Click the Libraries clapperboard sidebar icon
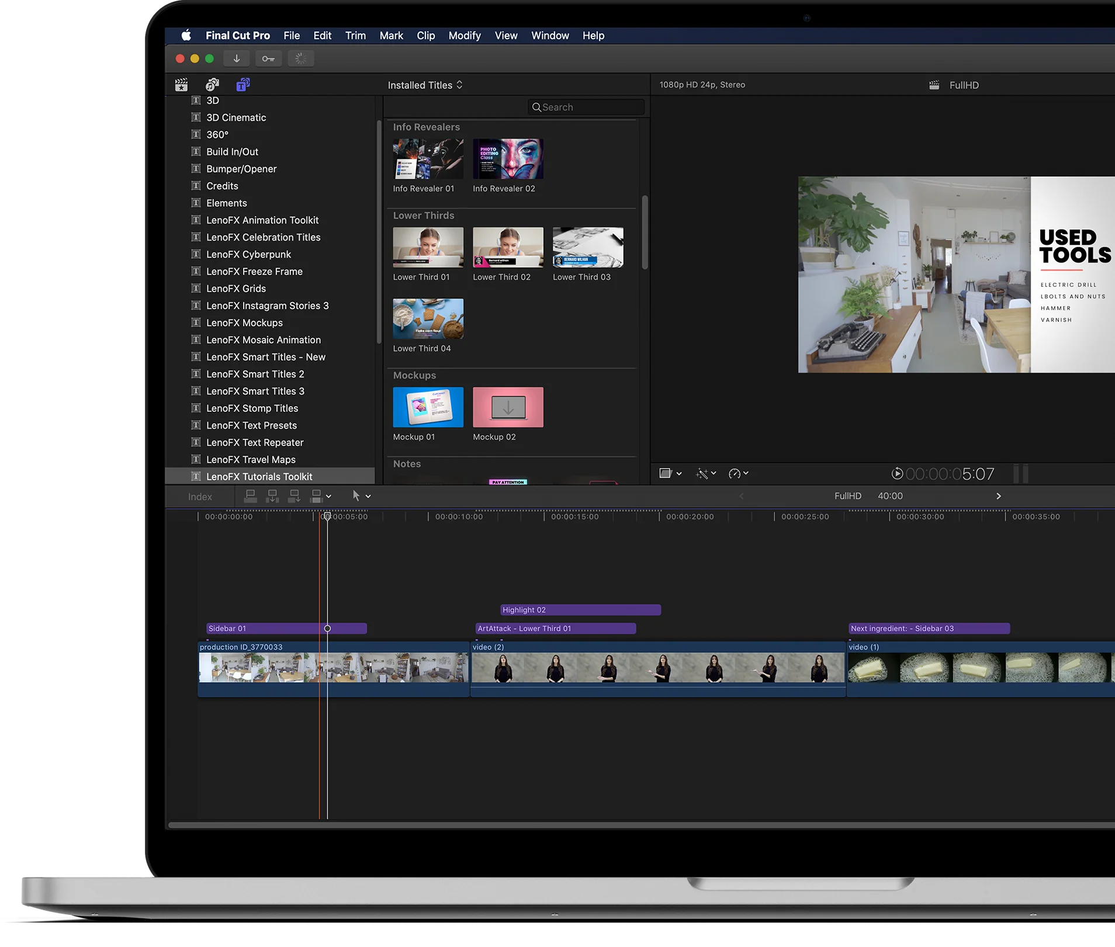The height and width of the screenshot is (947, 1115). [181, 85]
